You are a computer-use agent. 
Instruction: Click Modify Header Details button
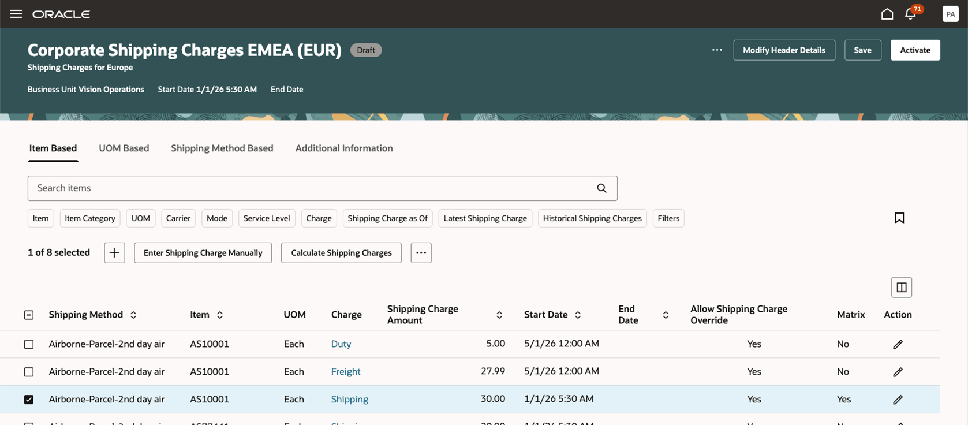pyautogui.click(x=784, y=50)
